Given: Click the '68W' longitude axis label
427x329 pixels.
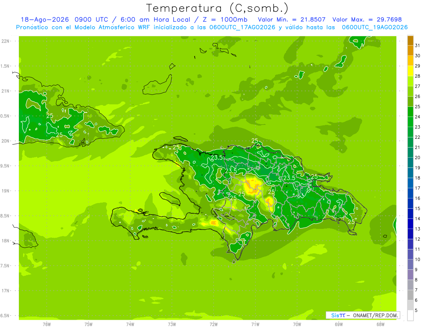Looking at the screenshot, I should (x=380, y=324).
